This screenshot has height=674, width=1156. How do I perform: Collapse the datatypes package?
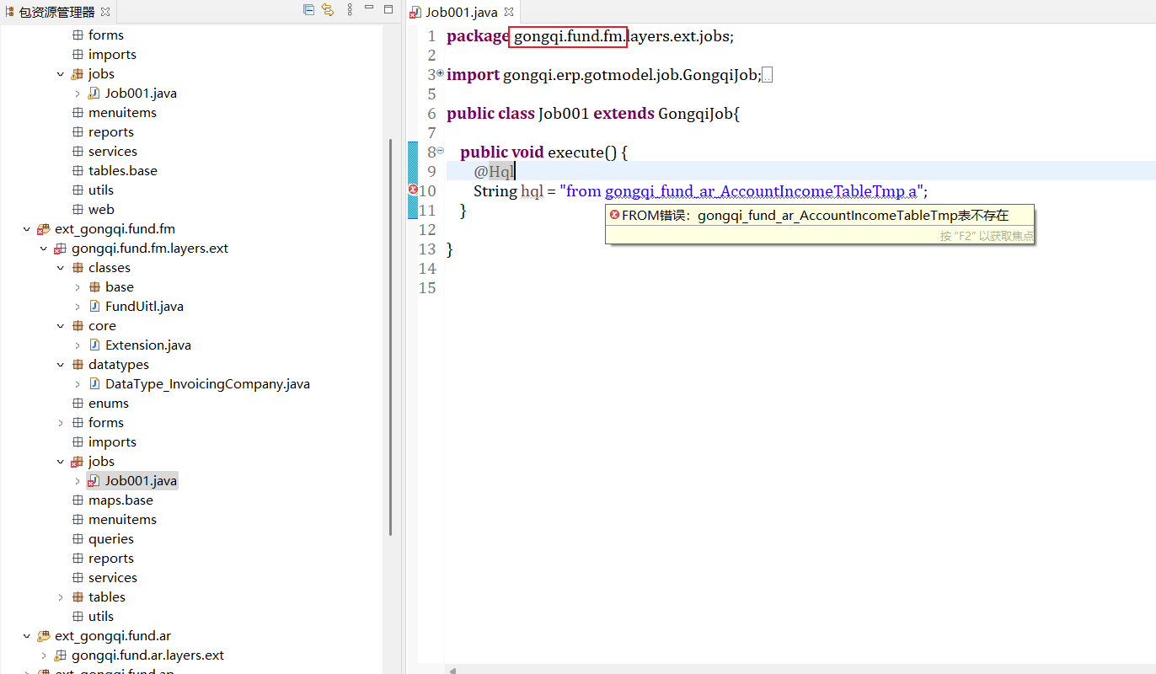(61, 365)
